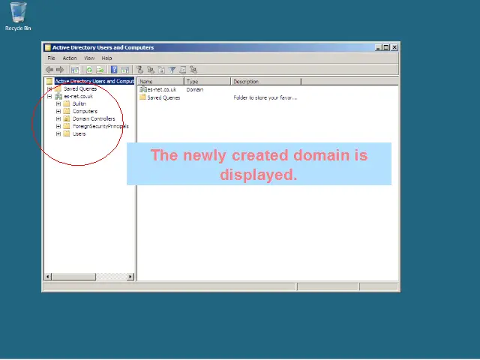Click the Find objects toolbar icon

183,70
